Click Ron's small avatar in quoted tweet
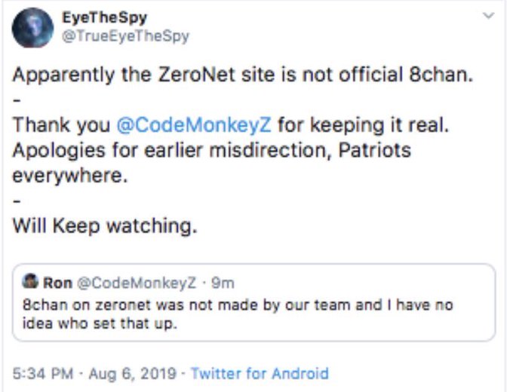The image size is (513, 392). (31, 283)
